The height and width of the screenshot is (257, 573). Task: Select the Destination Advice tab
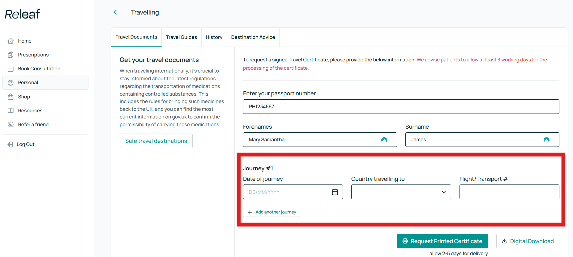[x=253, y=37]
